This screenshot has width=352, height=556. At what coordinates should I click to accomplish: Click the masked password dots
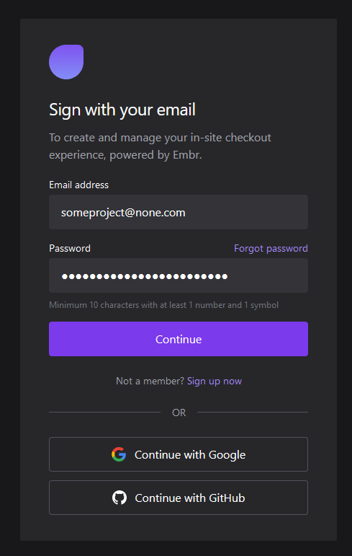click(145, 276)
